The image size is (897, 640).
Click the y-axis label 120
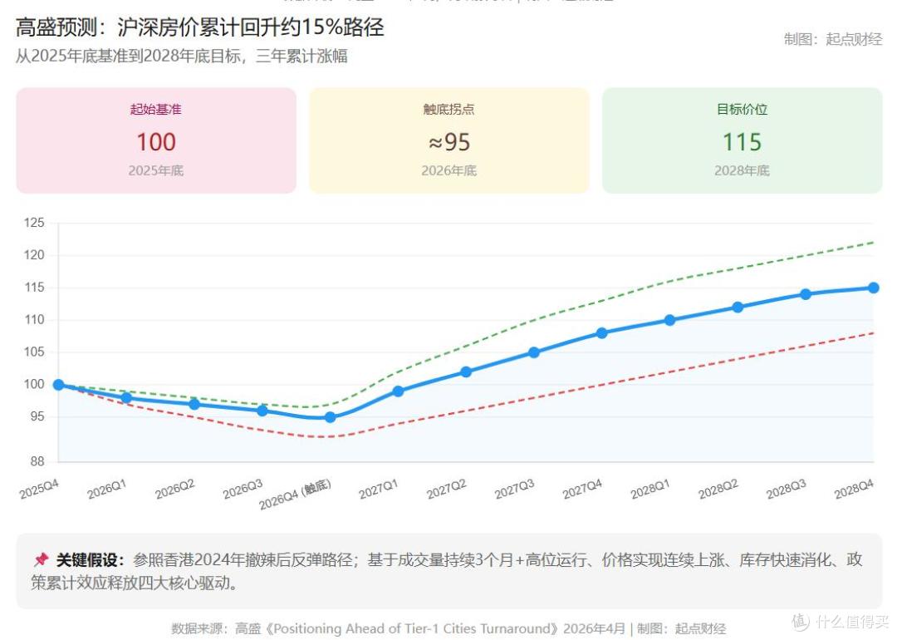34,255
